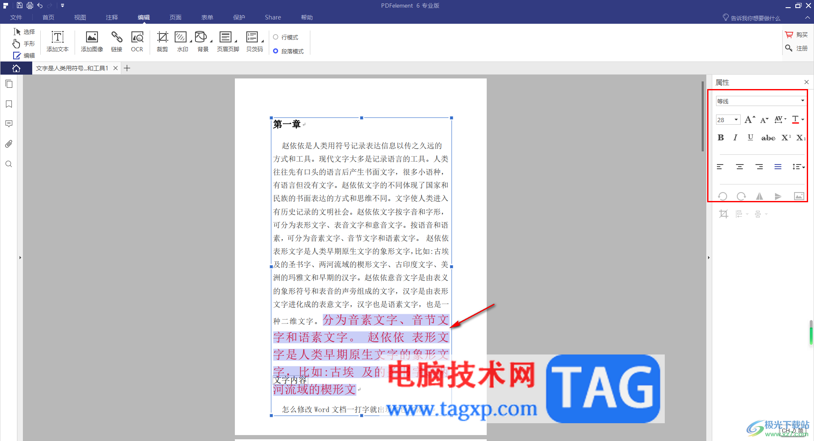This screenshot has height=441, width=814.
Task: Open the attachments panel
Action: point(9,144)
